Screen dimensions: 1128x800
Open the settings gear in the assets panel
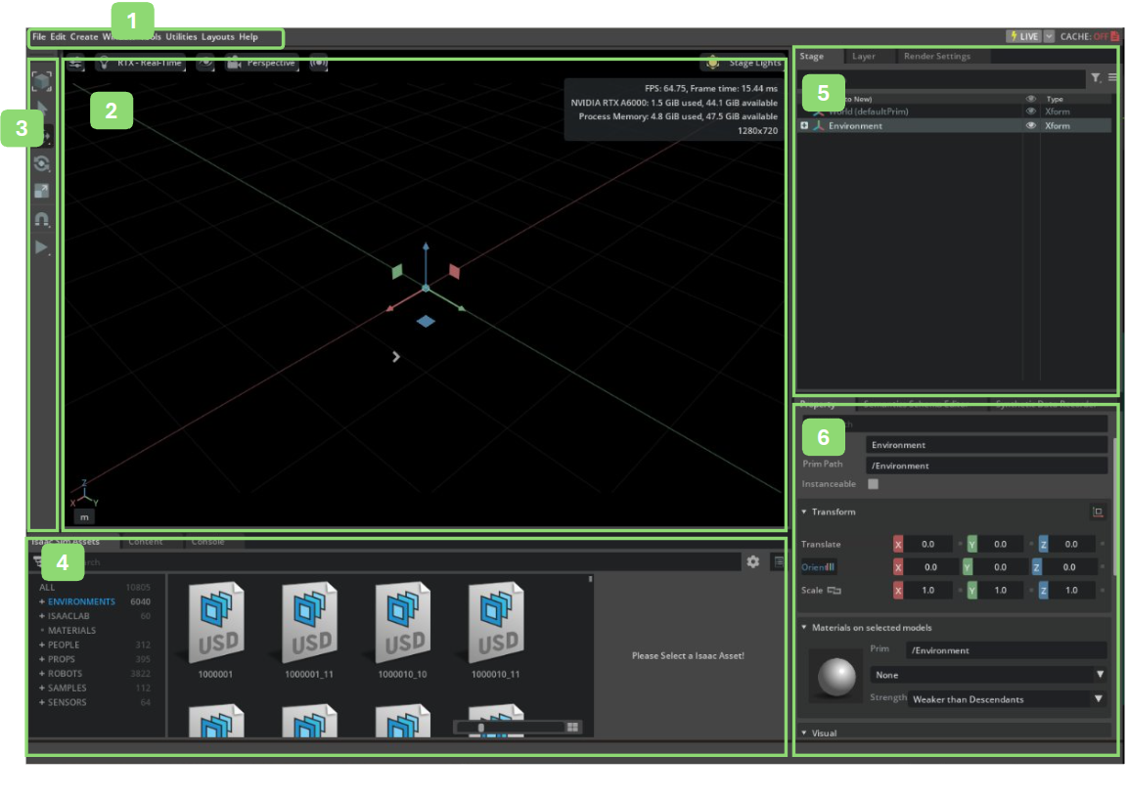click(752, 561)
